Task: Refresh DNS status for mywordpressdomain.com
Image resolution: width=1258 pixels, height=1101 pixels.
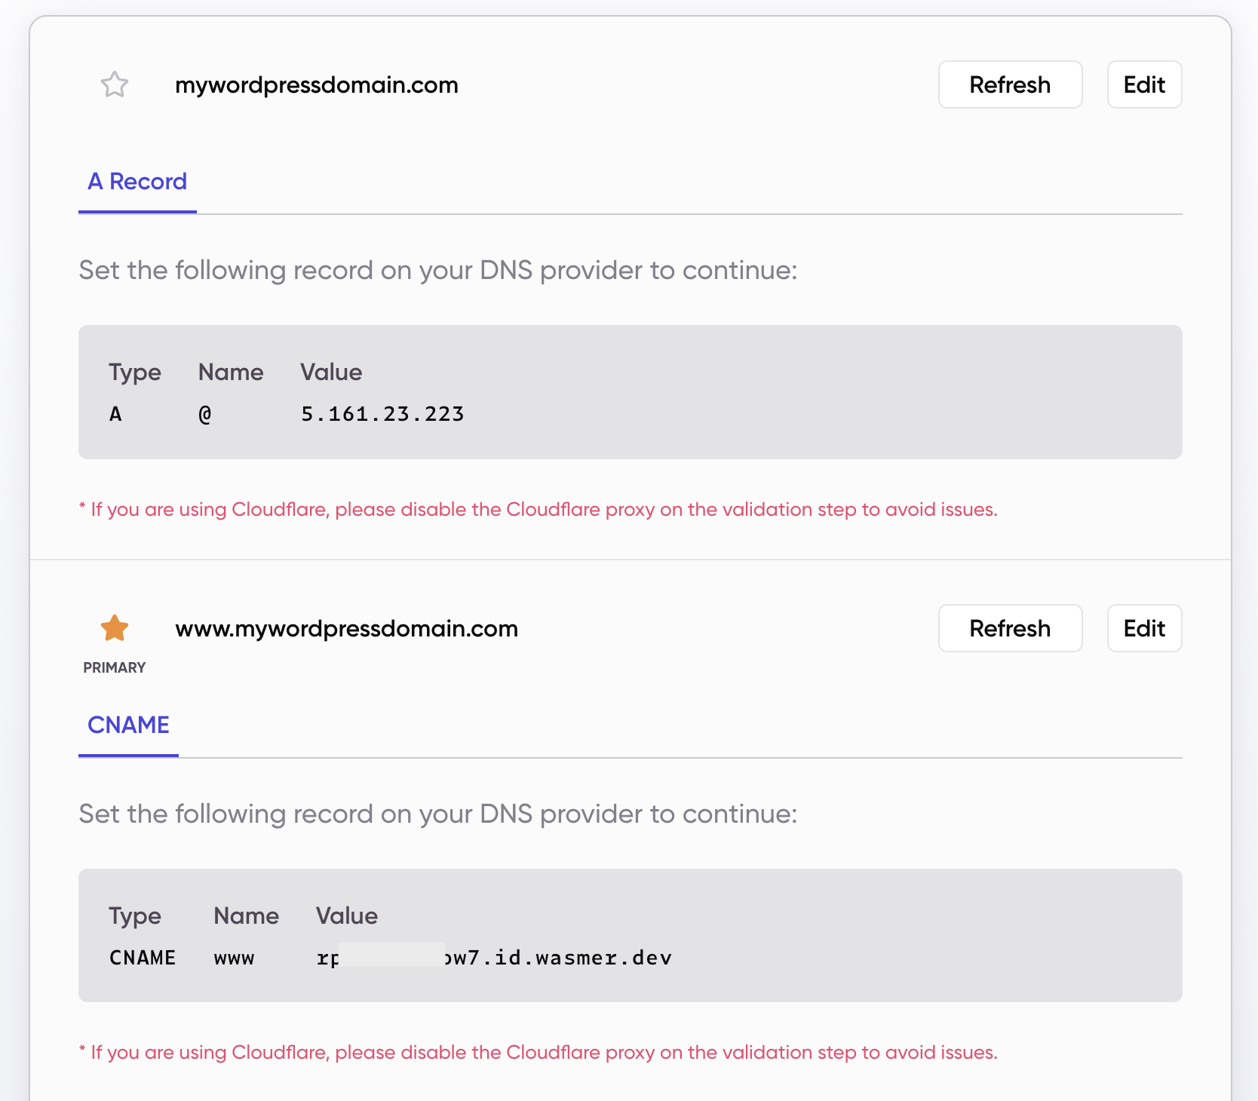Action: coord(1010,84)
